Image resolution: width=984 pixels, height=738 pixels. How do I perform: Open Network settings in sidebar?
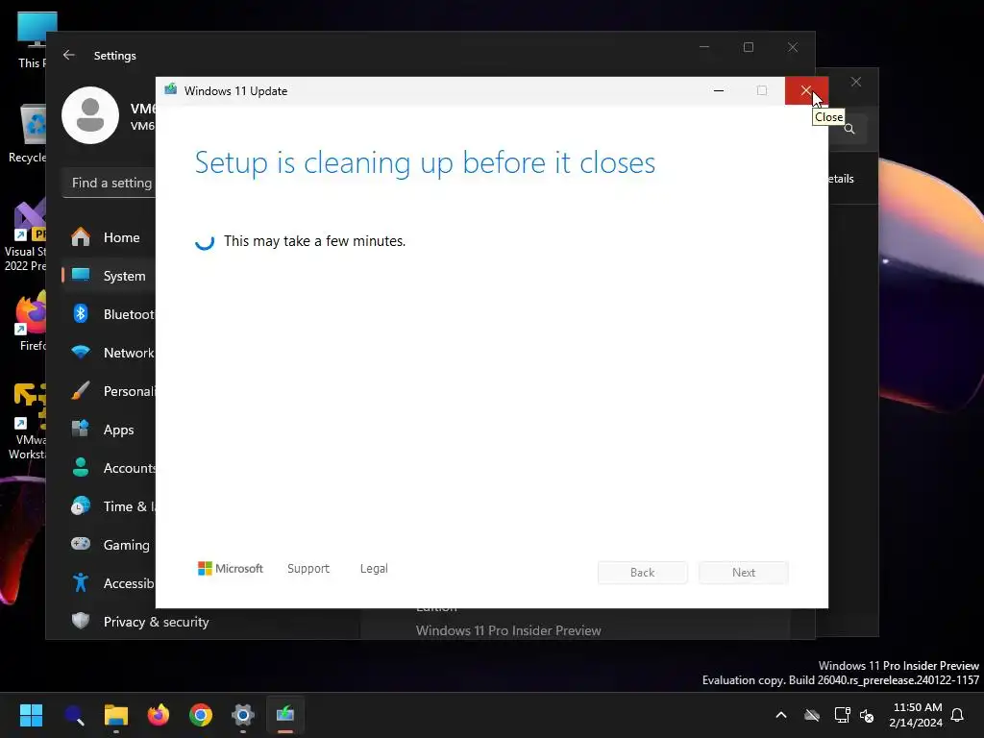(x=109, y=352)
